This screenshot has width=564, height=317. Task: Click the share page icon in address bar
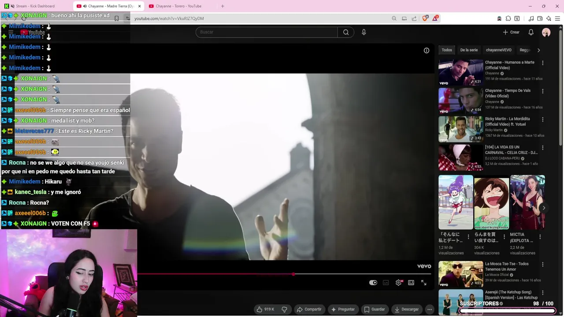coord(414,18)
